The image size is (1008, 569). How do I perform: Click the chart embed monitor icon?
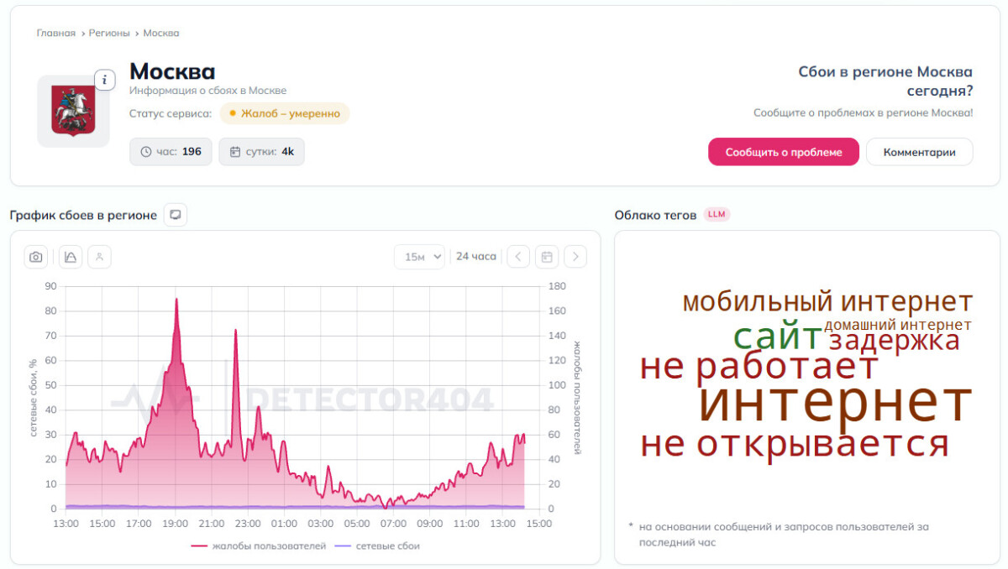pyautogui.click(x=176, y=215)
